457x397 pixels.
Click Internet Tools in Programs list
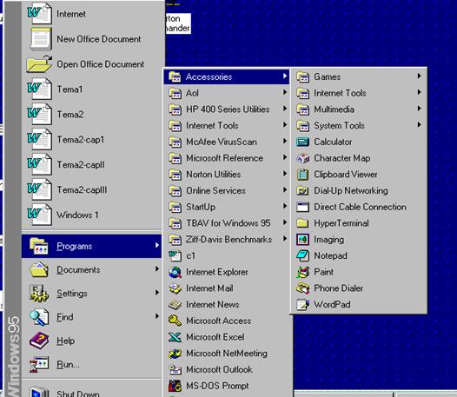tap(227, 126)
